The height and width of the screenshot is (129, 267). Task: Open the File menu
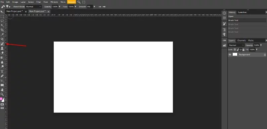[x=2, y=2]
